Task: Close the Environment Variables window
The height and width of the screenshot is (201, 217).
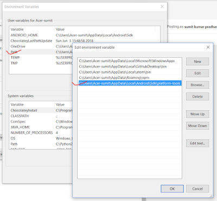Action: (x=162, y=6)
